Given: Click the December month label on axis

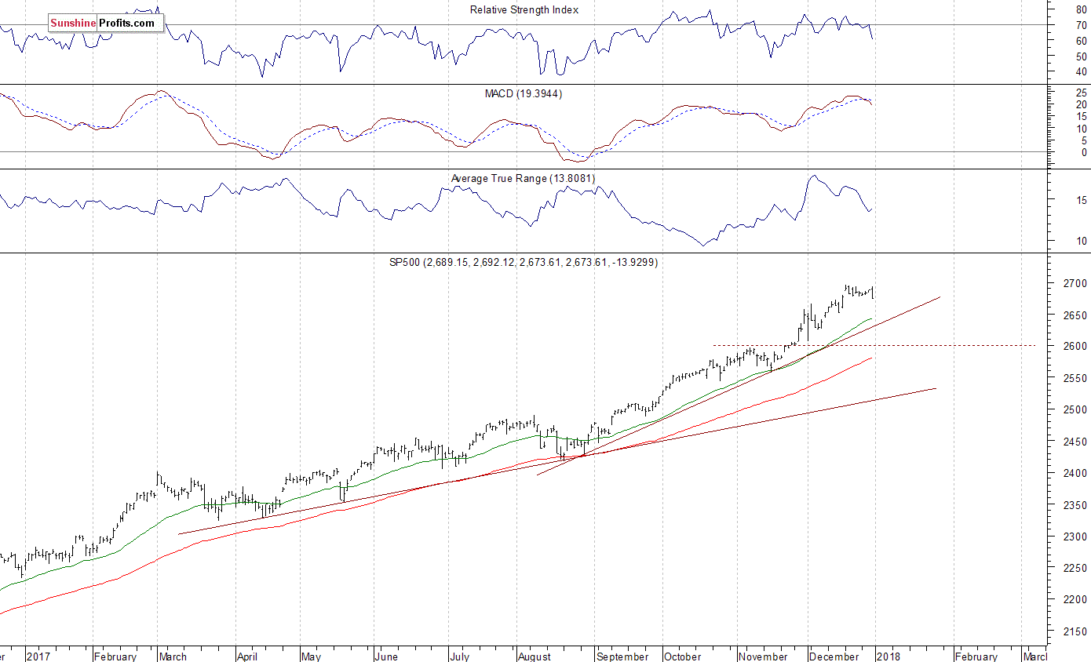Looking at the screenshot, I should [x=834, y=657].
